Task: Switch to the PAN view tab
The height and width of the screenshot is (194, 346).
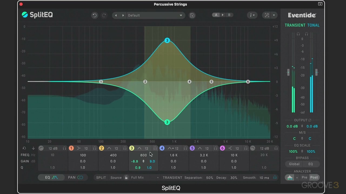Action: (x=75, y=177)
